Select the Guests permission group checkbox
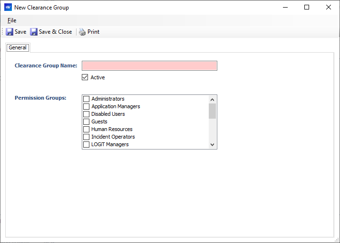Image resolution: width=340 pixels, height=243 pixels. [86, 121]
